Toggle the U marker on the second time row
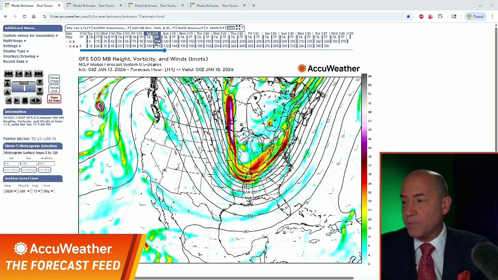 click(70, 46)
